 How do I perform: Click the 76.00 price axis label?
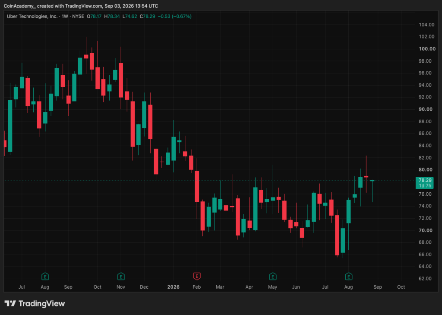(x=425, y=194)
